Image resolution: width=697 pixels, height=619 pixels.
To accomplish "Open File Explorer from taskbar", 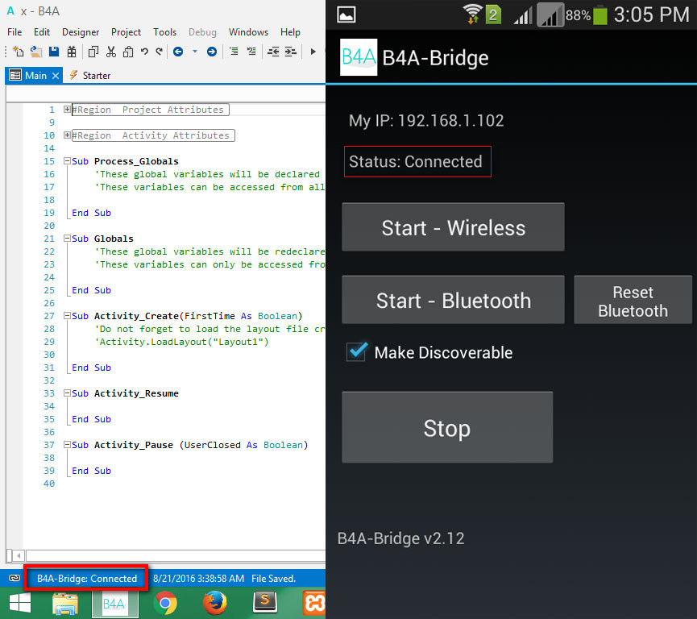I will (65, 604).
